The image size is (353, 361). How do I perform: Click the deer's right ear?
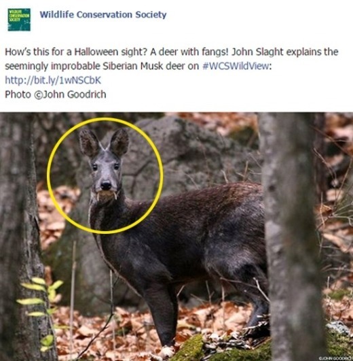tap(119, 142)
